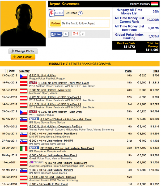Screen dimensions: 161x186
Task: Open the Hungary All Time Money List link
Action: tap(129, 11)
